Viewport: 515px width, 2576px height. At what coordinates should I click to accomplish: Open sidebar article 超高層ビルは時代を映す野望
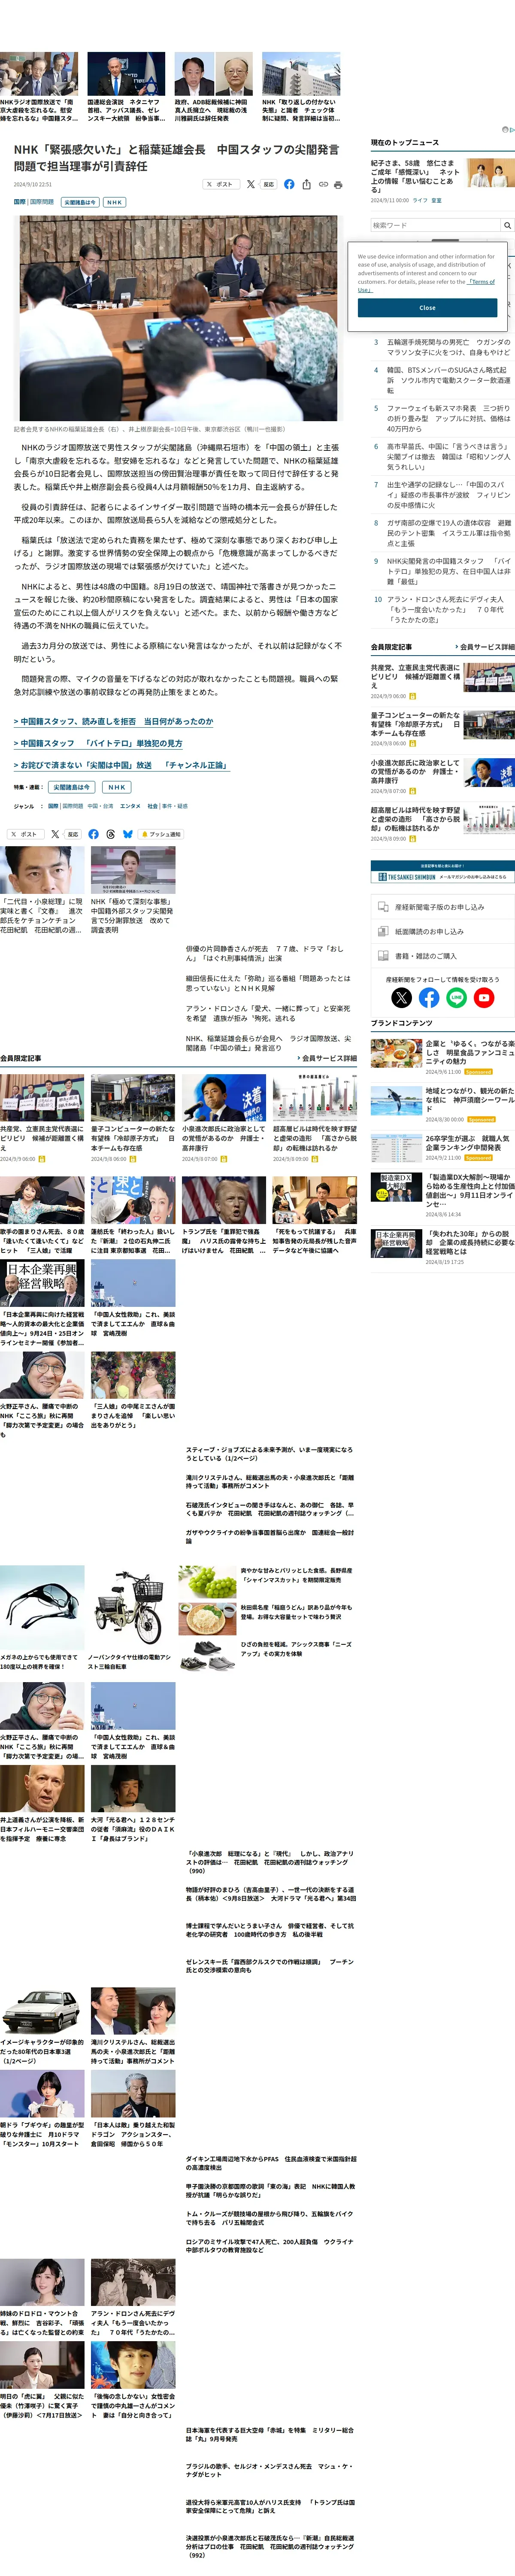(442, 823)
